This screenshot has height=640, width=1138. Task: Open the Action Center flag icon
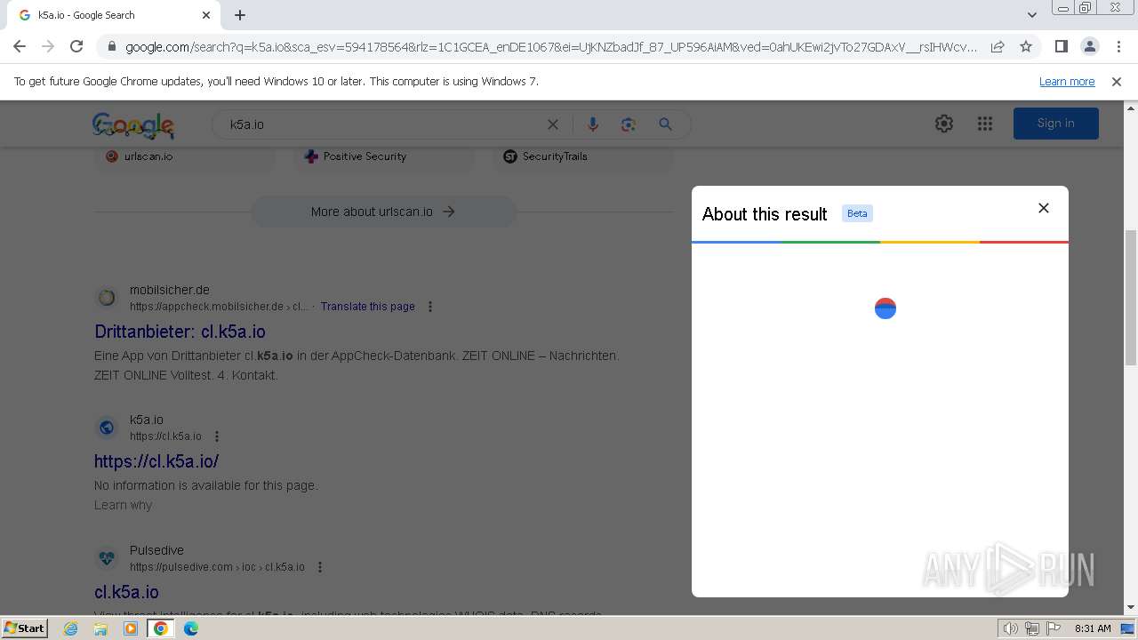1054,628
